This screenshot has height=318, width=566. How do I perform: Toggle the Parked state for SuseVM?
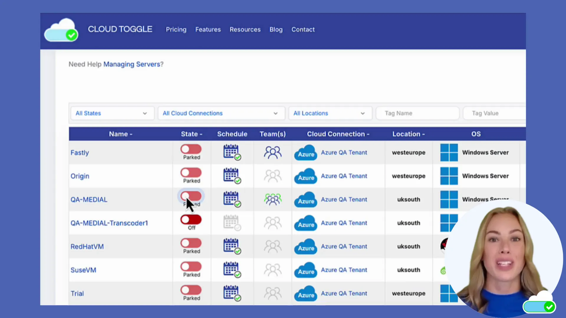(x=191, y=267)
